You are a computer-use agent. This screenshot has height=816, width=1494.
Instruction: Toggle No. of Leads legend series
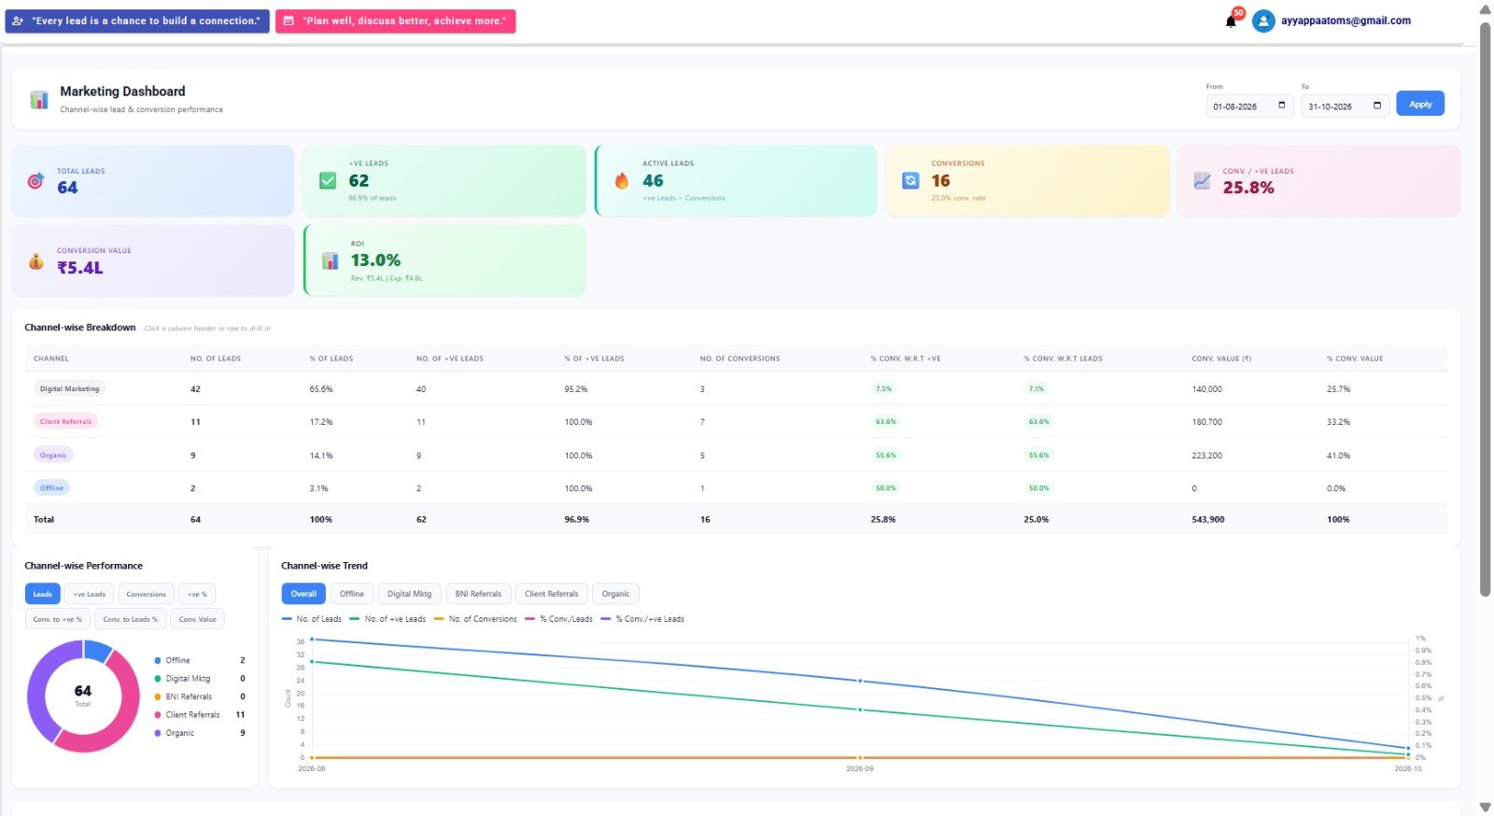pyautogui.click(x=312, y=619)
